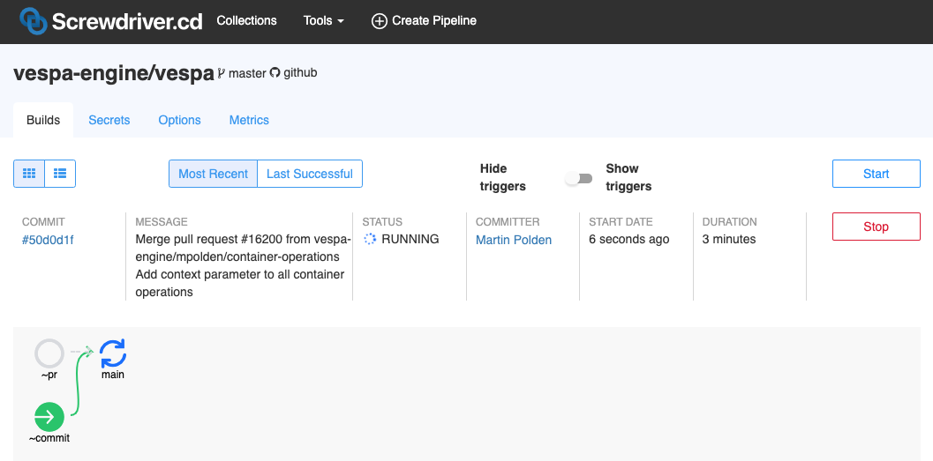Screen dimensions: 933x461
Task: Click the plus icon beside Create Pipeline
Action: click(x=379, y=21)
